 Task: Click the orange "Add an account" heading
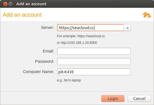coord(22,15)
